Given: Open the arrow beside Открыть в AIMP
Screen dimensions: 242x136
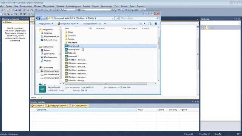Looking at the screenshot, I should [78, 24].
